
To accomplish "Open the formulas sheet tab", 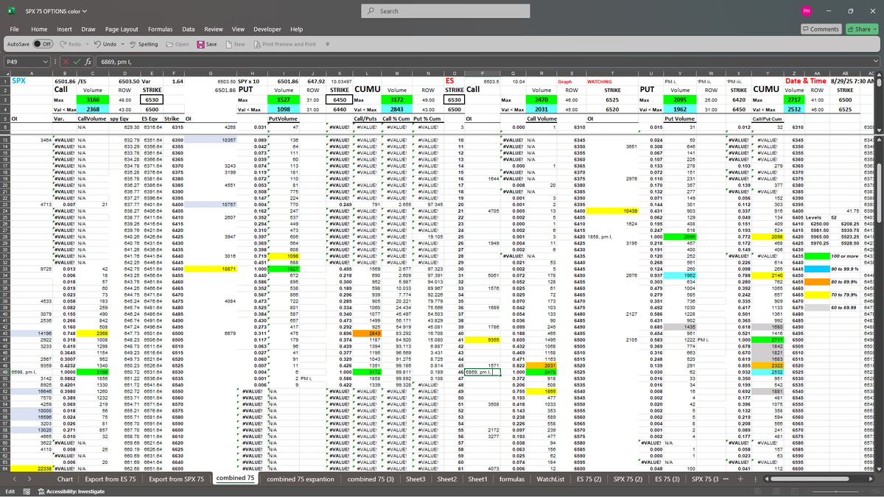I will click(511, 479).
